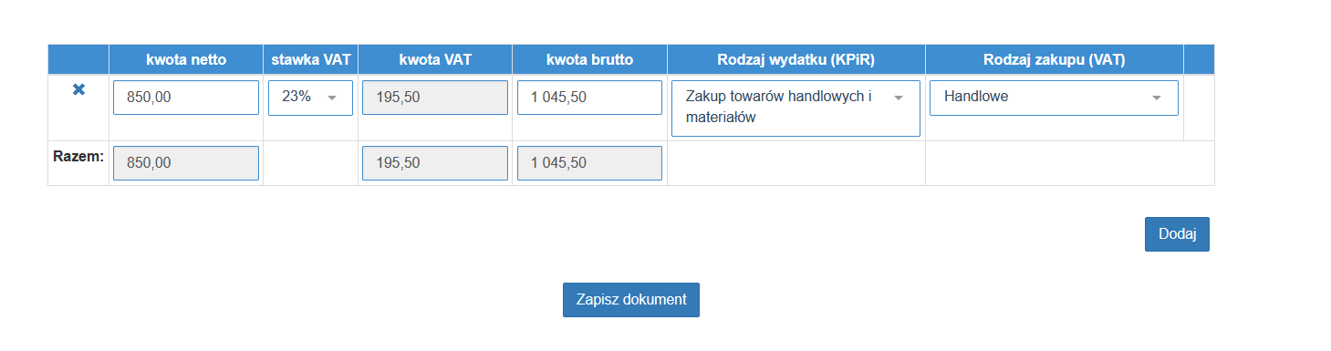Click the greyed kwota VAT field in item row

pos(435,98)
